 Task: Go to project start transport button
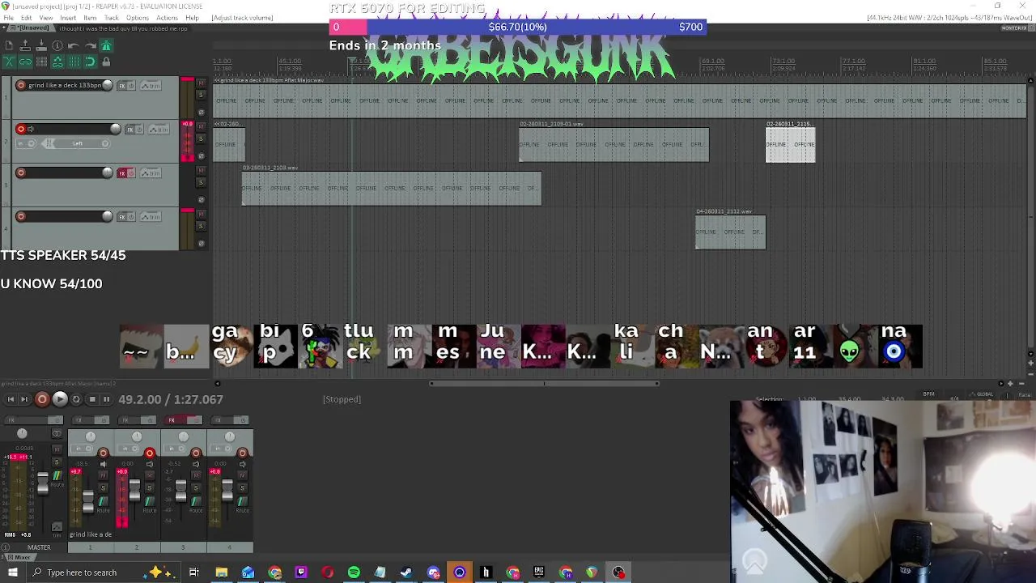click(11, 399)
